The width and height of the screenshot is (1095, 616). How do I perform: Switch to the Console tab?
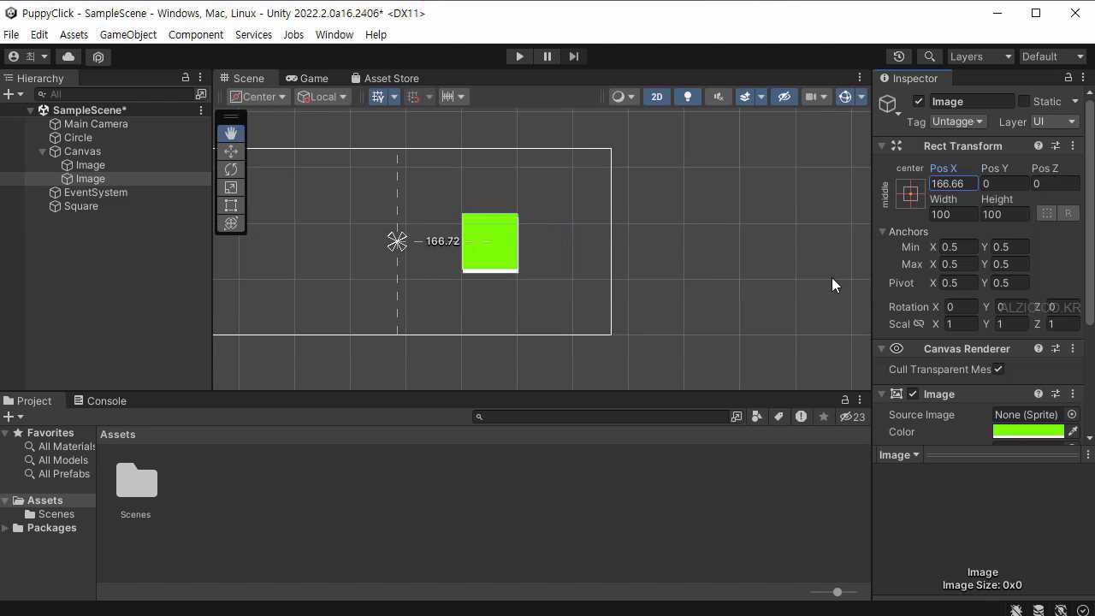click(x=100, y=400)
